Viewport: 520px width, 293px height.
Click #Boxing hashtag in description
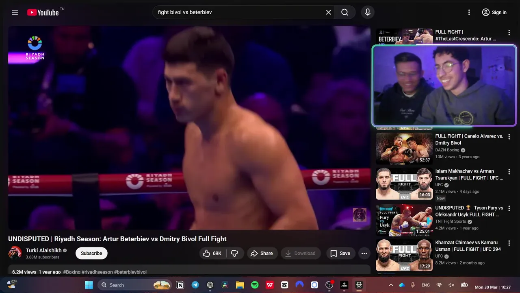71,272
